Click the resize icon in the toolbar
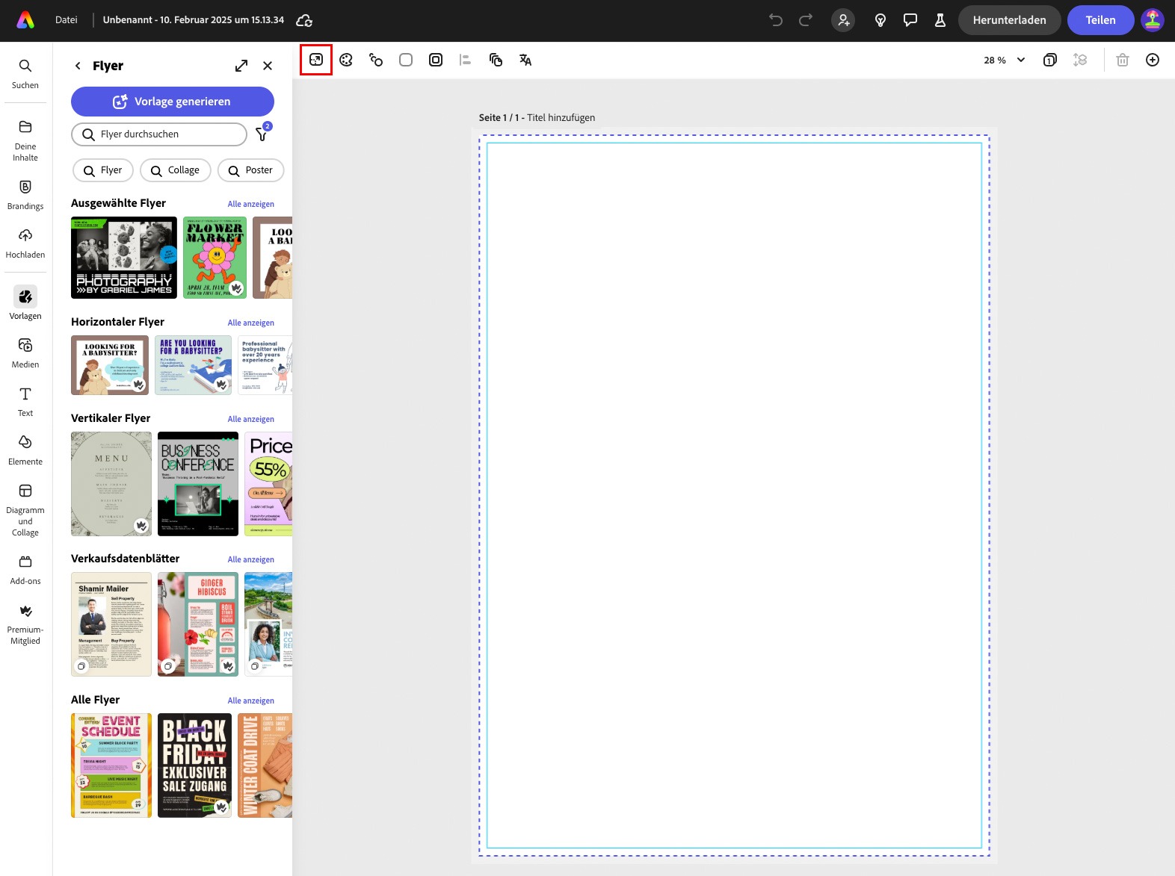 pos(316,60)
